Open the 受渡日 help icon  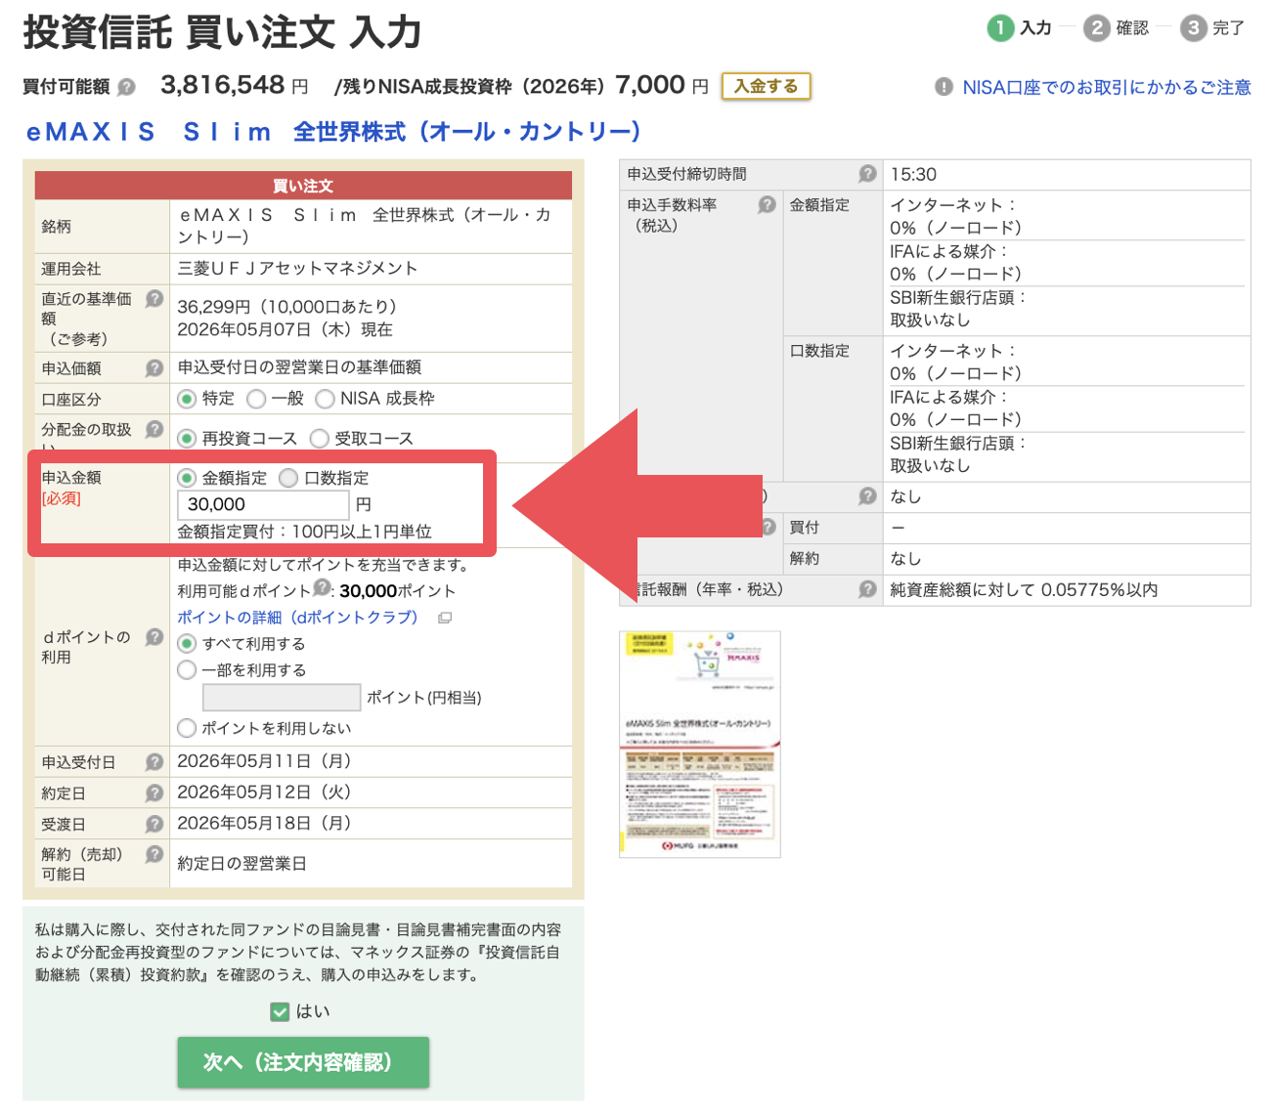coord(154,825)
